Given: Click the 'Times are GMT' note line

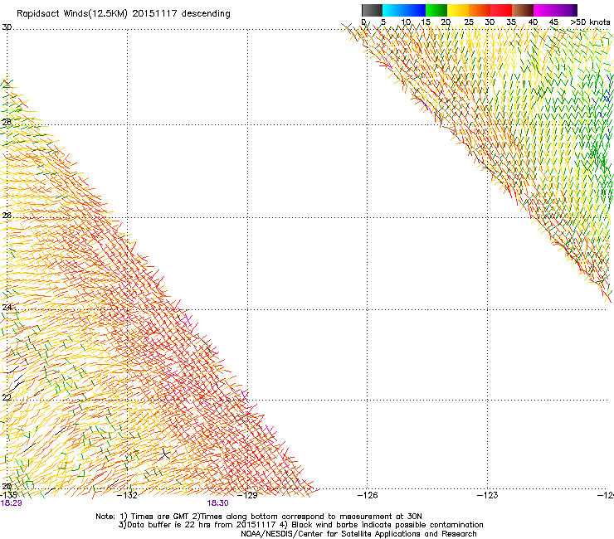Looking at the screenshot, I should pos(259,517).
